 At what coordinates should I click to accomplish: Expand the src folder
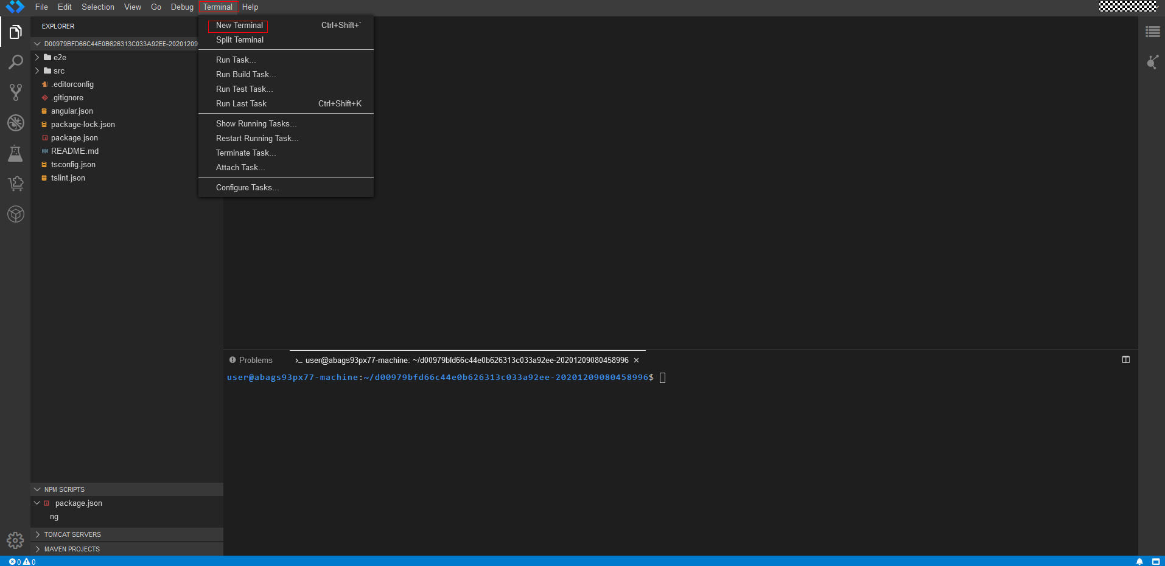(58, 71)
